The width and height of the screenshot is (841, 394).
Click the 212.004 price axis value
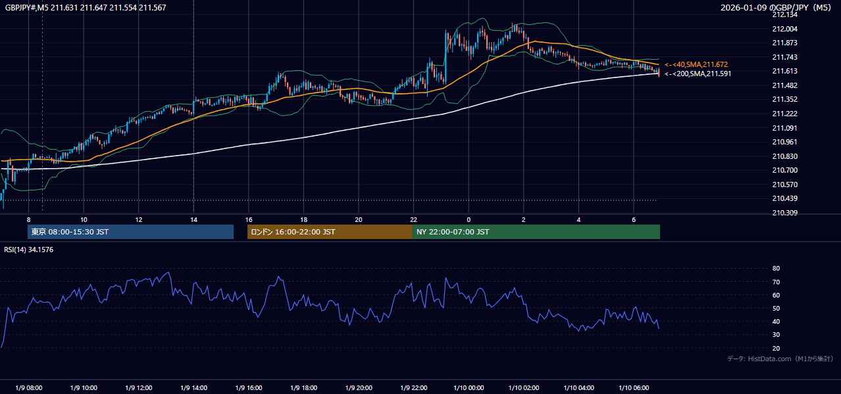(x=784, y=29)
